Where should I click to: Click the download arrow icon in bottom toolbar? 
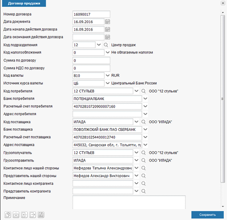(16, 215)
